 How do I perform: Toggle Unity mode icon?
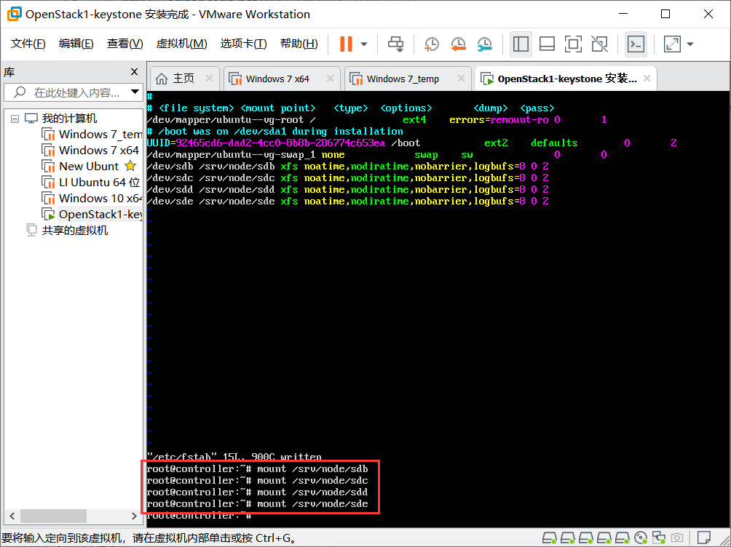pos(599,44)
